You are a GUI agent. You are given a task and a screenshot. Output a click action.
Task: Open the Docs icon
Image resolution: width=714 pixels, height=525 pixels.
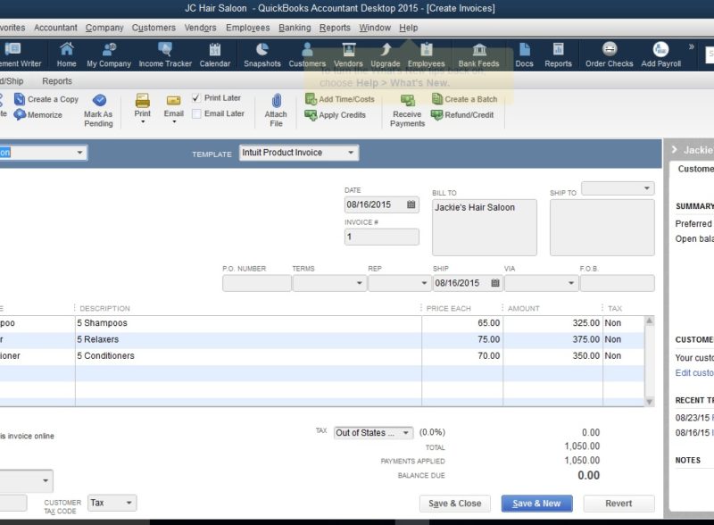coord(524,54)
